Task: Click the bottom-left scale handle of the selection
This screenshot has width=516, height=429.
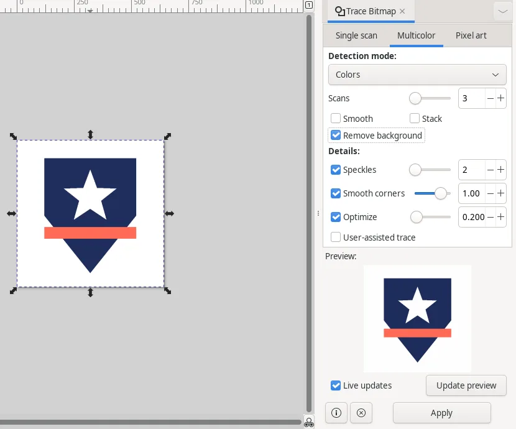Action: pos(13,291)
